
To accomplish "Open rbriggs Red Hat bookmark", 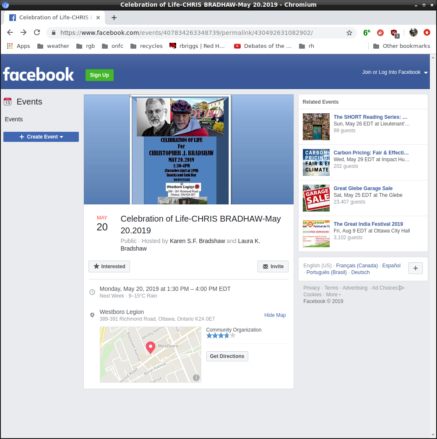I will [x=197, y=46].
